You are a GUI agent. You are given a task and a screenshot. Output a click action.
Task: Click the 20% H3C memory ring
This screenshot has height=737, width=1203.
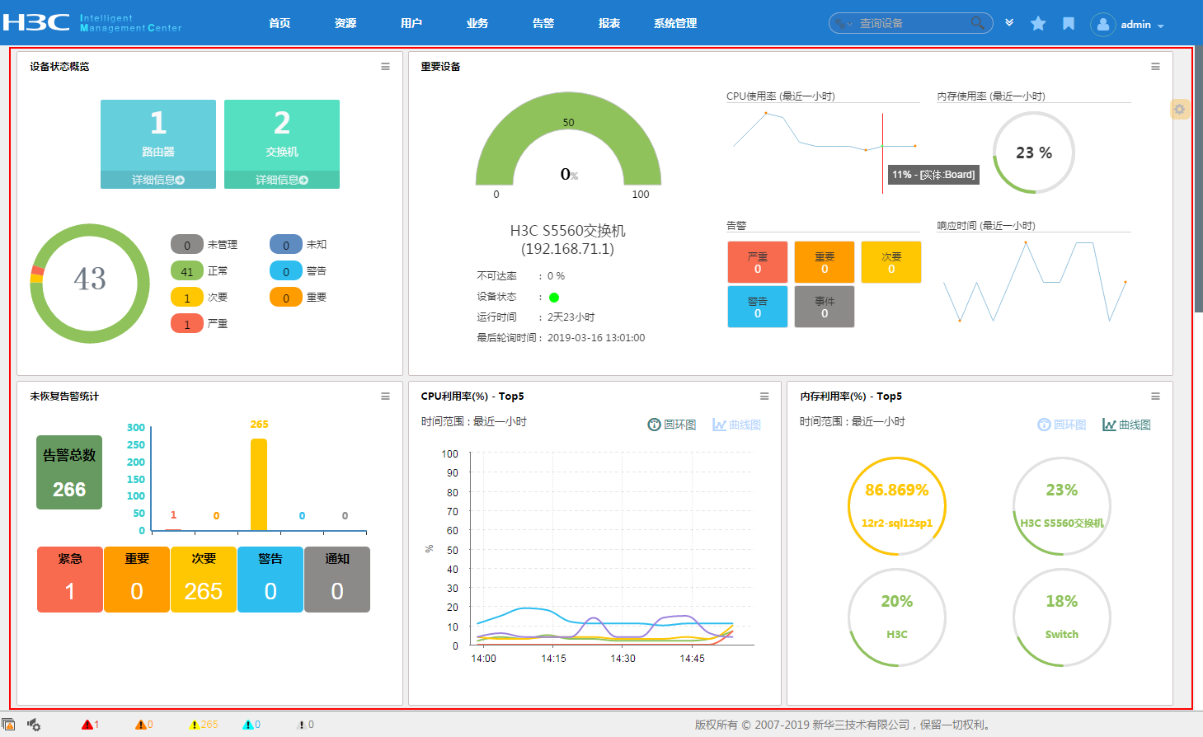coord(897,617)
